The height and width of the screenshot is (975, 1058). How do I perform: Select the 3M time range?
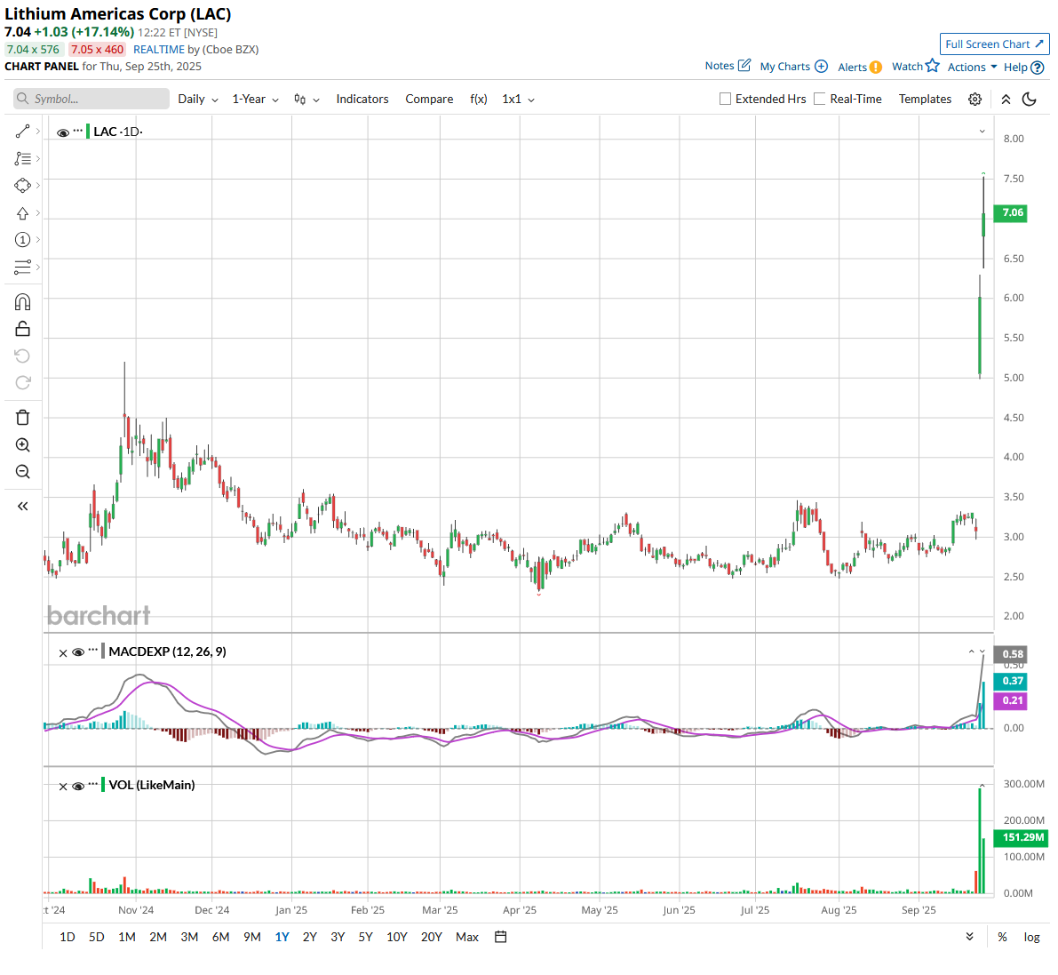(189, 937)
